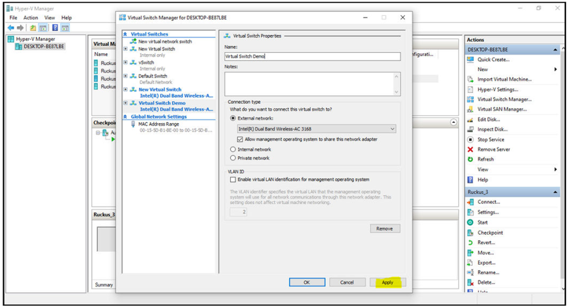Image resolution: width=567 pixels, height=308 pixels.
Task: Uncheck Allow management OS to share adapter
Action: [240, 139]
